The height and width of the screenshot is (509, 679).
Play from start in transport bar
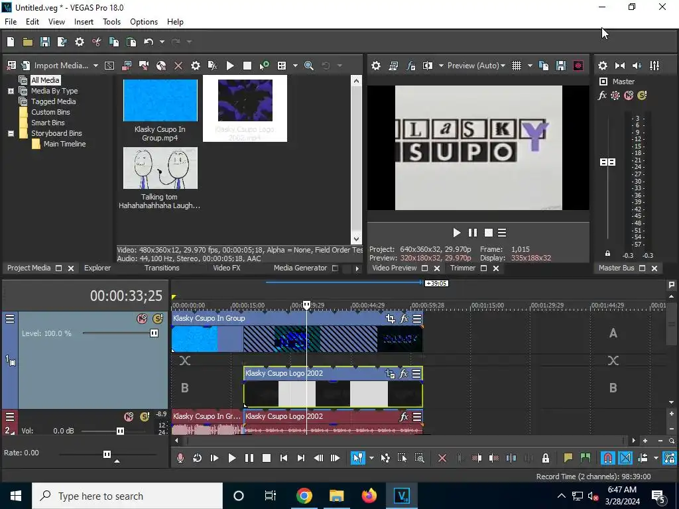coord(214,458)
